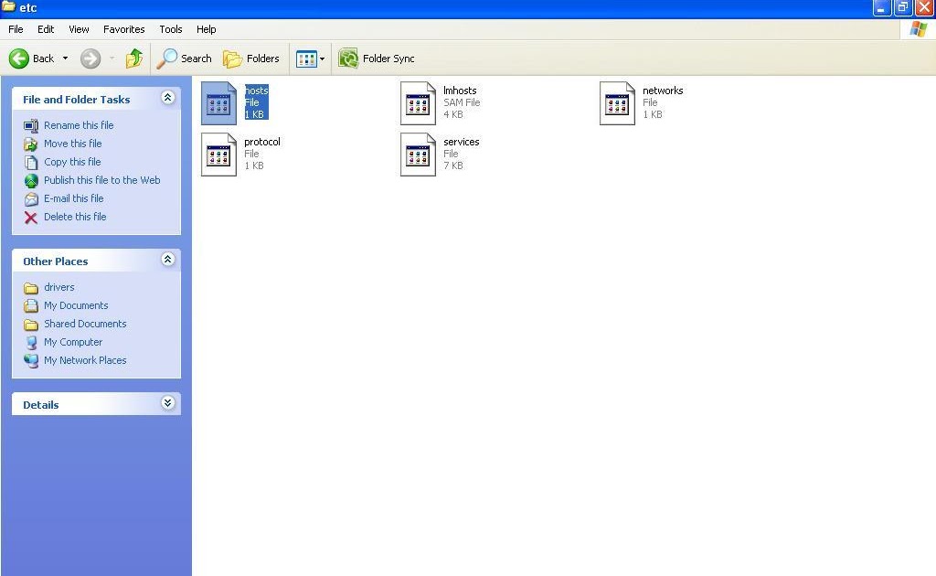Click the Windows flag logo

pos(918,28)
